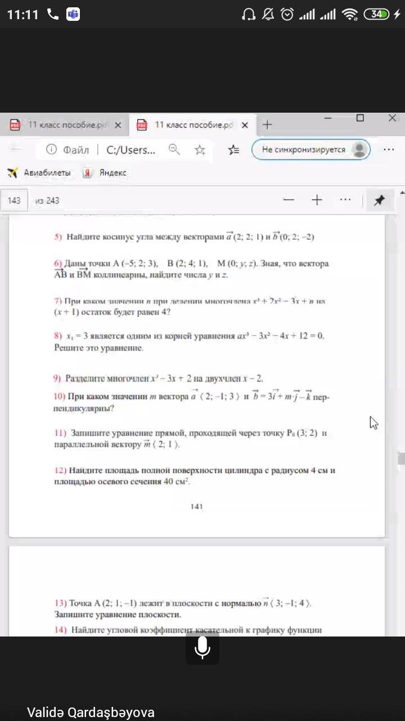Open a new browser tab

pos(267,124)
